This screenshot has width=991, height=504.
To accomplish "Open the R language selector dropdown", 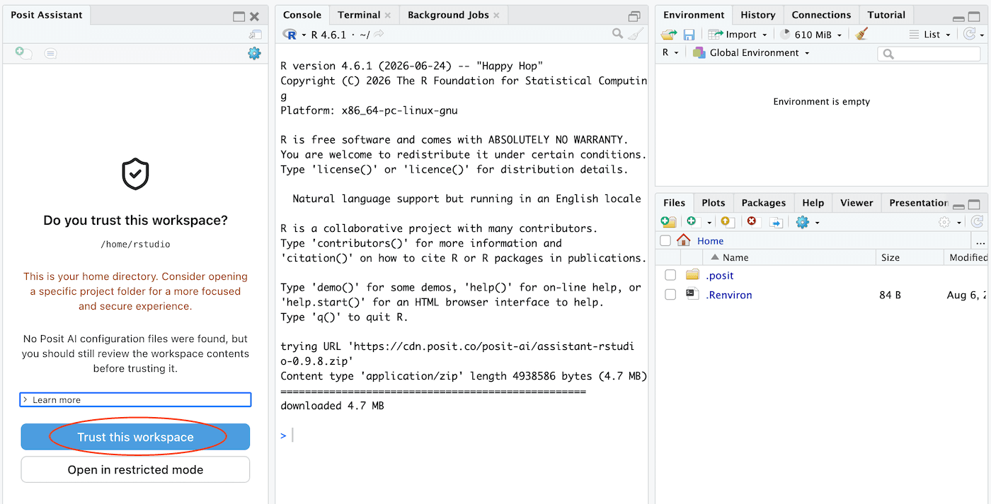I will tap(670, 52).
